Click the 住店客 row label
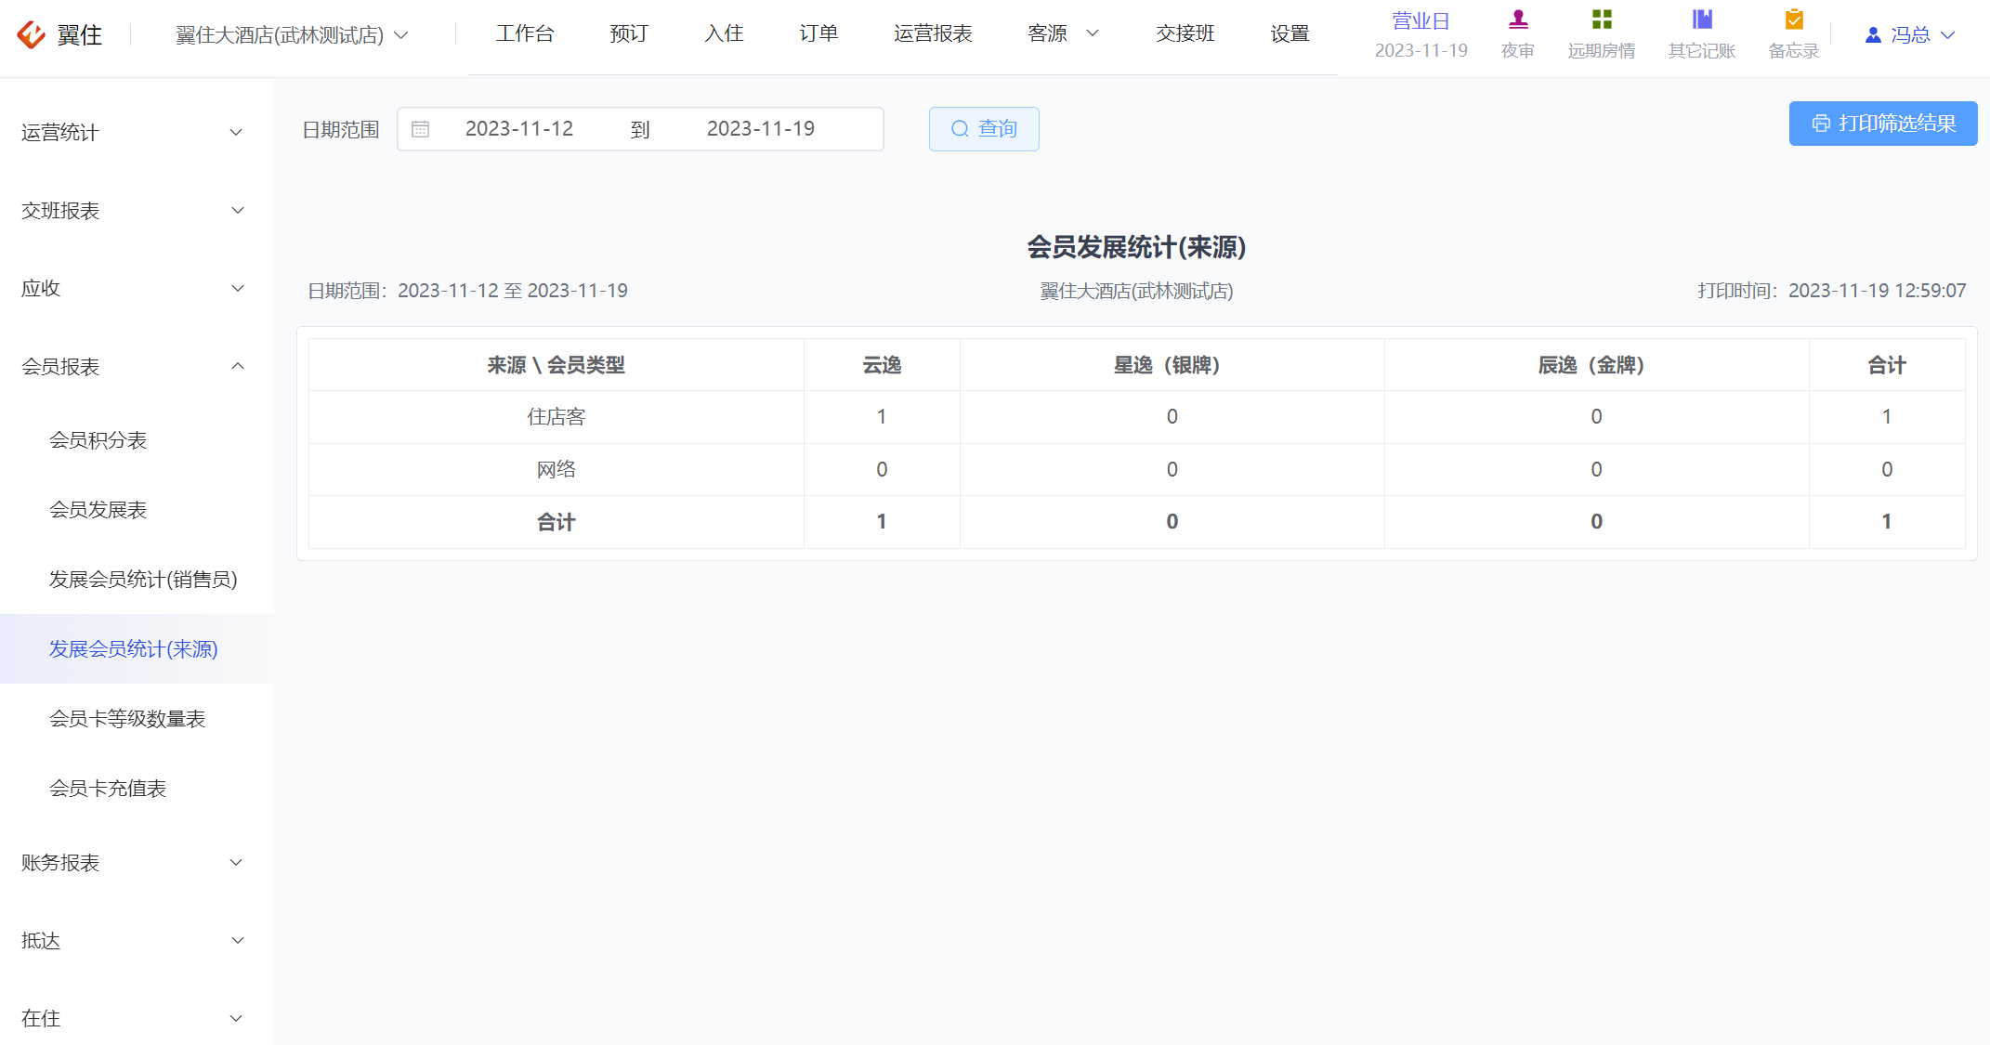The image size is (1990, 1045). pos(556,417)
